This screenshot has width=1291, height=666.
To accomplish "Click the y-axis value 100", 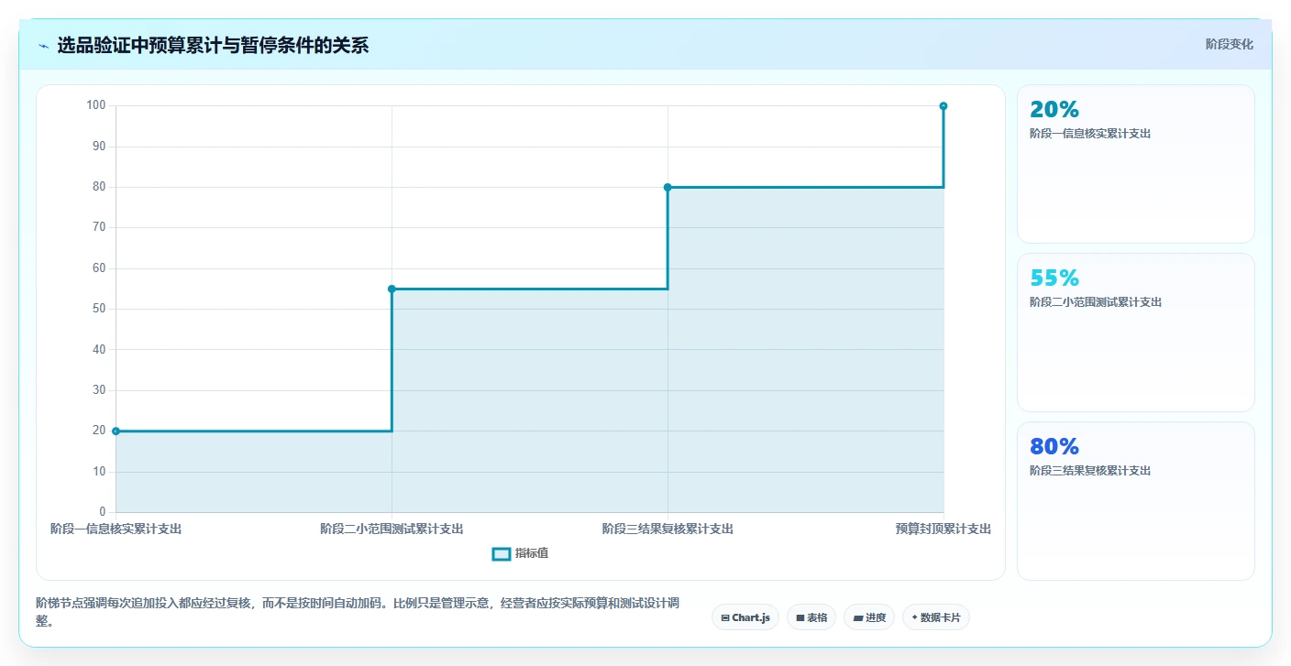I will point(96,105).
